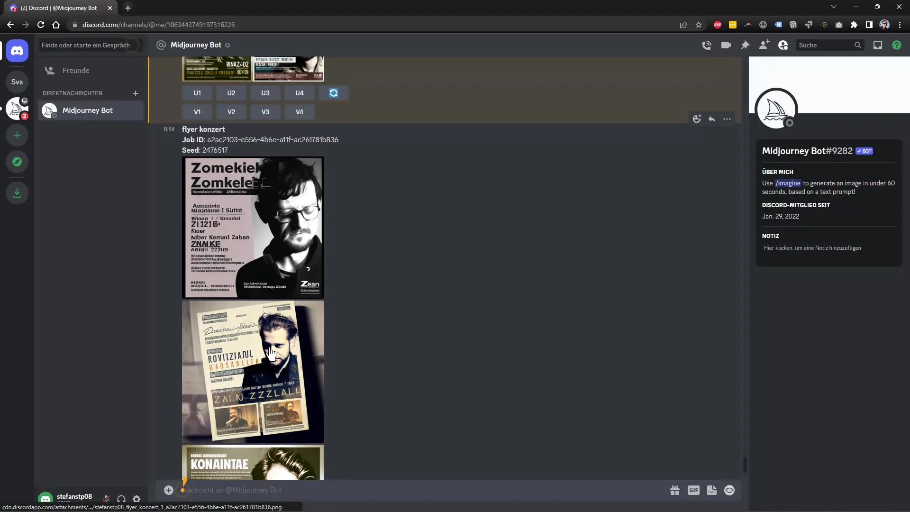This screenshot has height=512, width=910.
Task: Click the V1 variation button
Action: (x=197, y=112)
